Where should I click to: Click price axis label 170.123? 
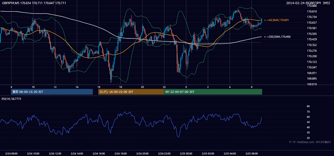312,62
